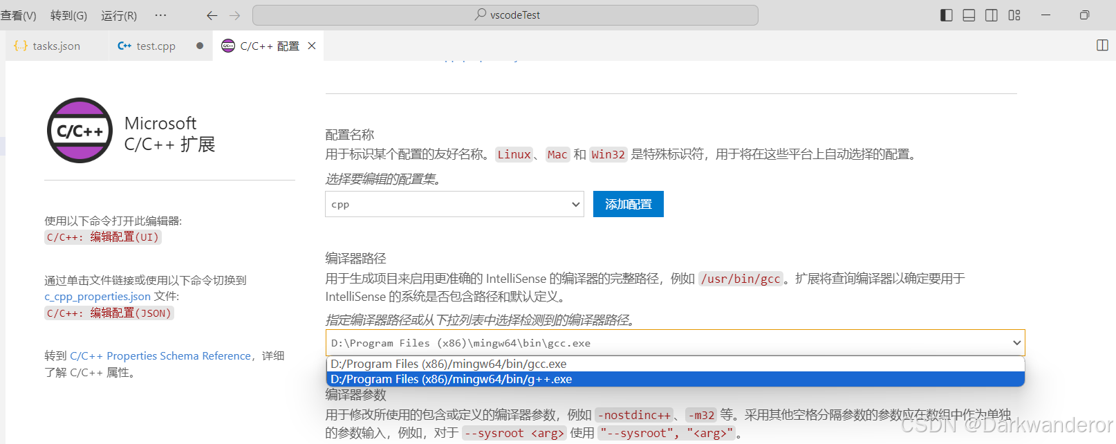
Task: Go back with the left arrow
Action: (212, 15)
